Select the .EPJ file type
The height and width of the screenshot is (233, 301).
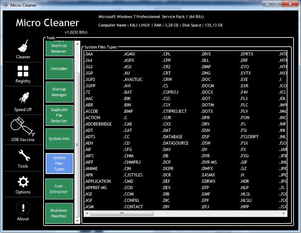(x=205, y=207)
